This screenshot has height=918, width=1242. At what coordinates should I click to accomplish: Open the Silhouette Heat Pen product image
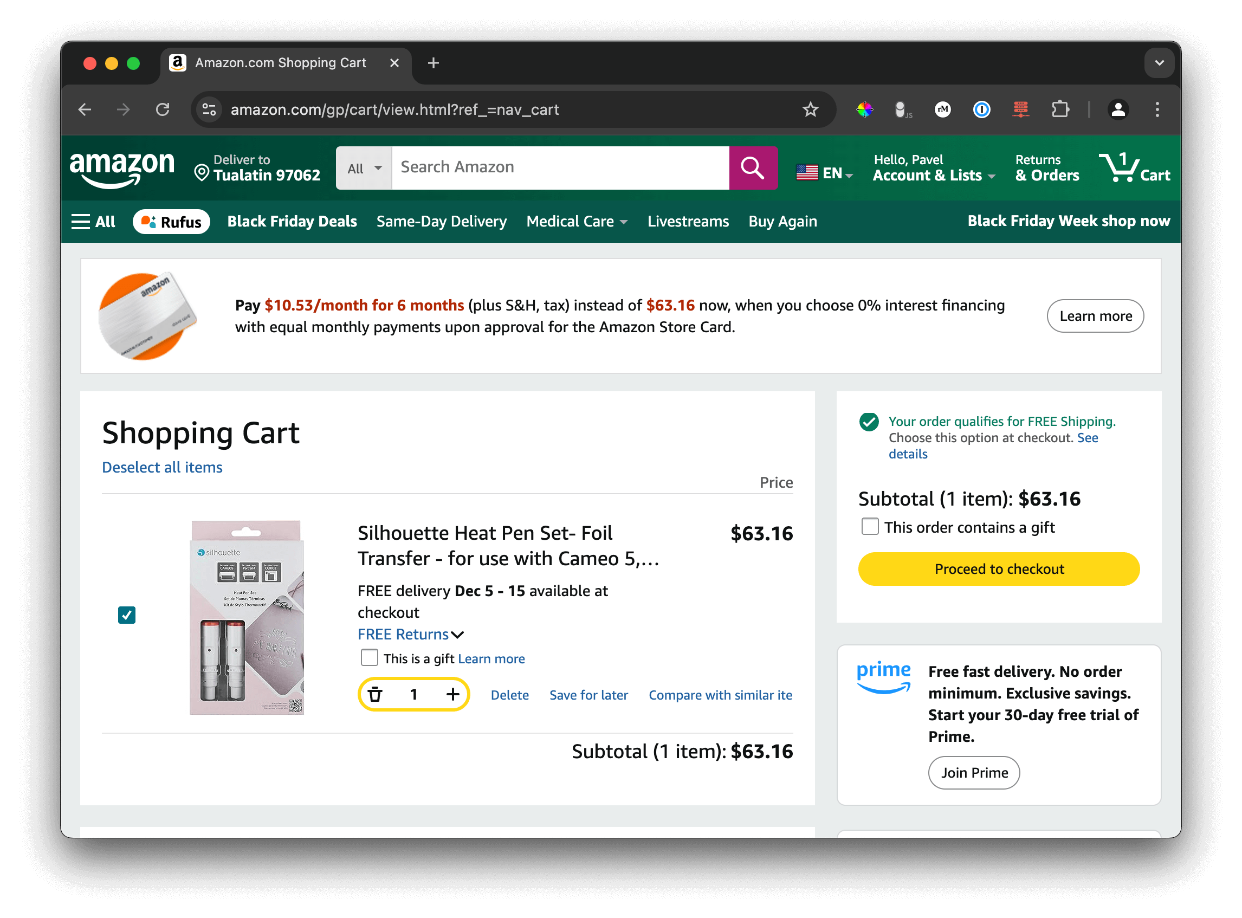[247, 617]
